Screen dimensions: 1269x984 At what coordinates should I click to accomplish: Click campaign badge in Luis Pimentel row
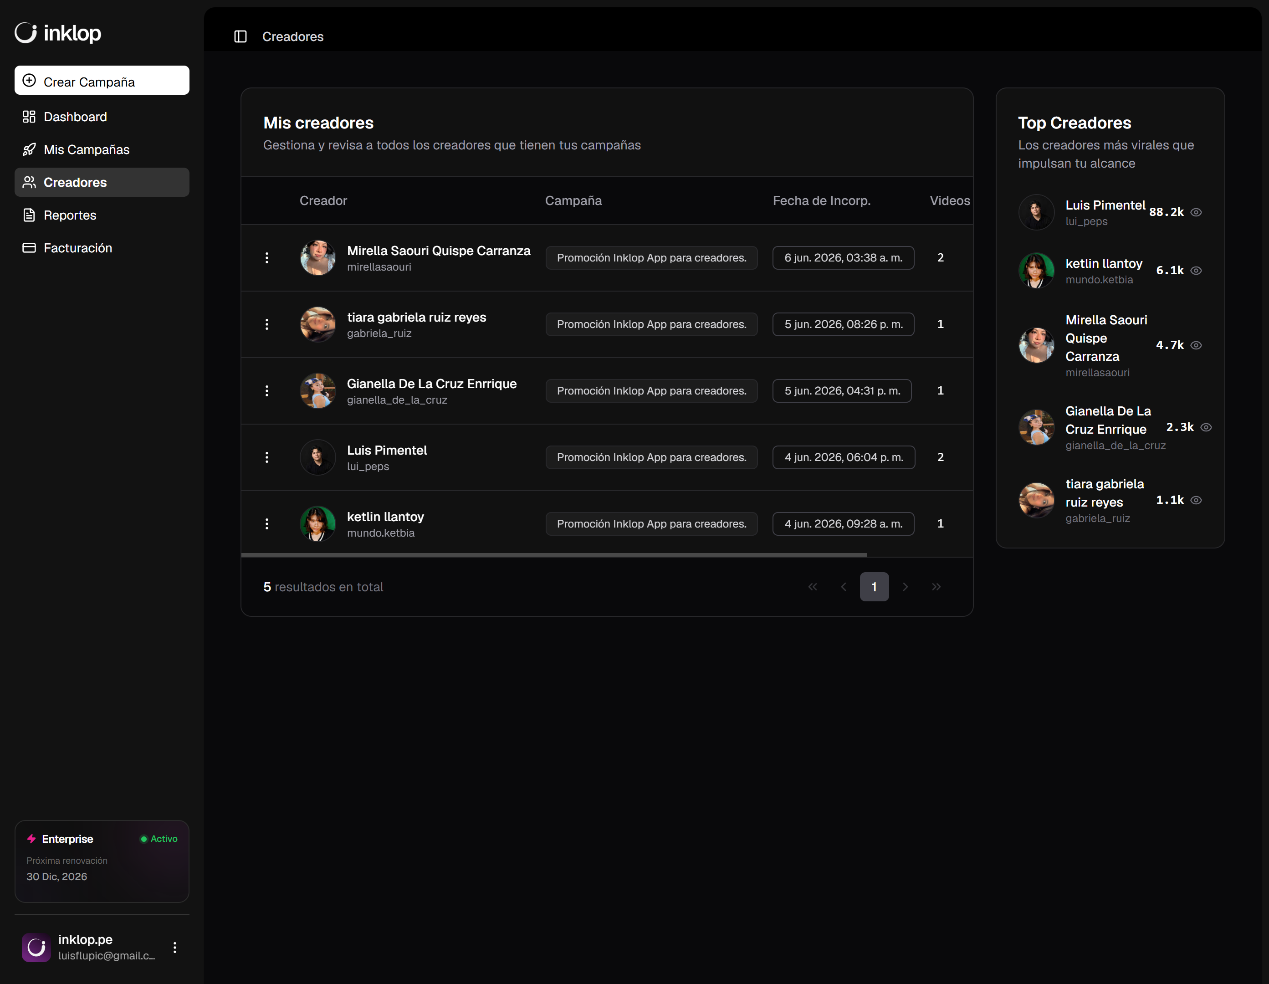pos(651,457)
